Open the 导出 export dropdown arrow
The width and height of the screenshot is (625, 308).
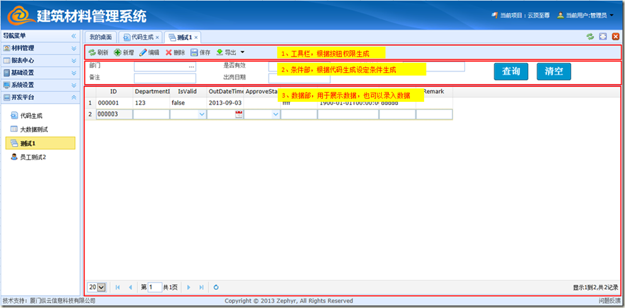click(x=243, y=53)
